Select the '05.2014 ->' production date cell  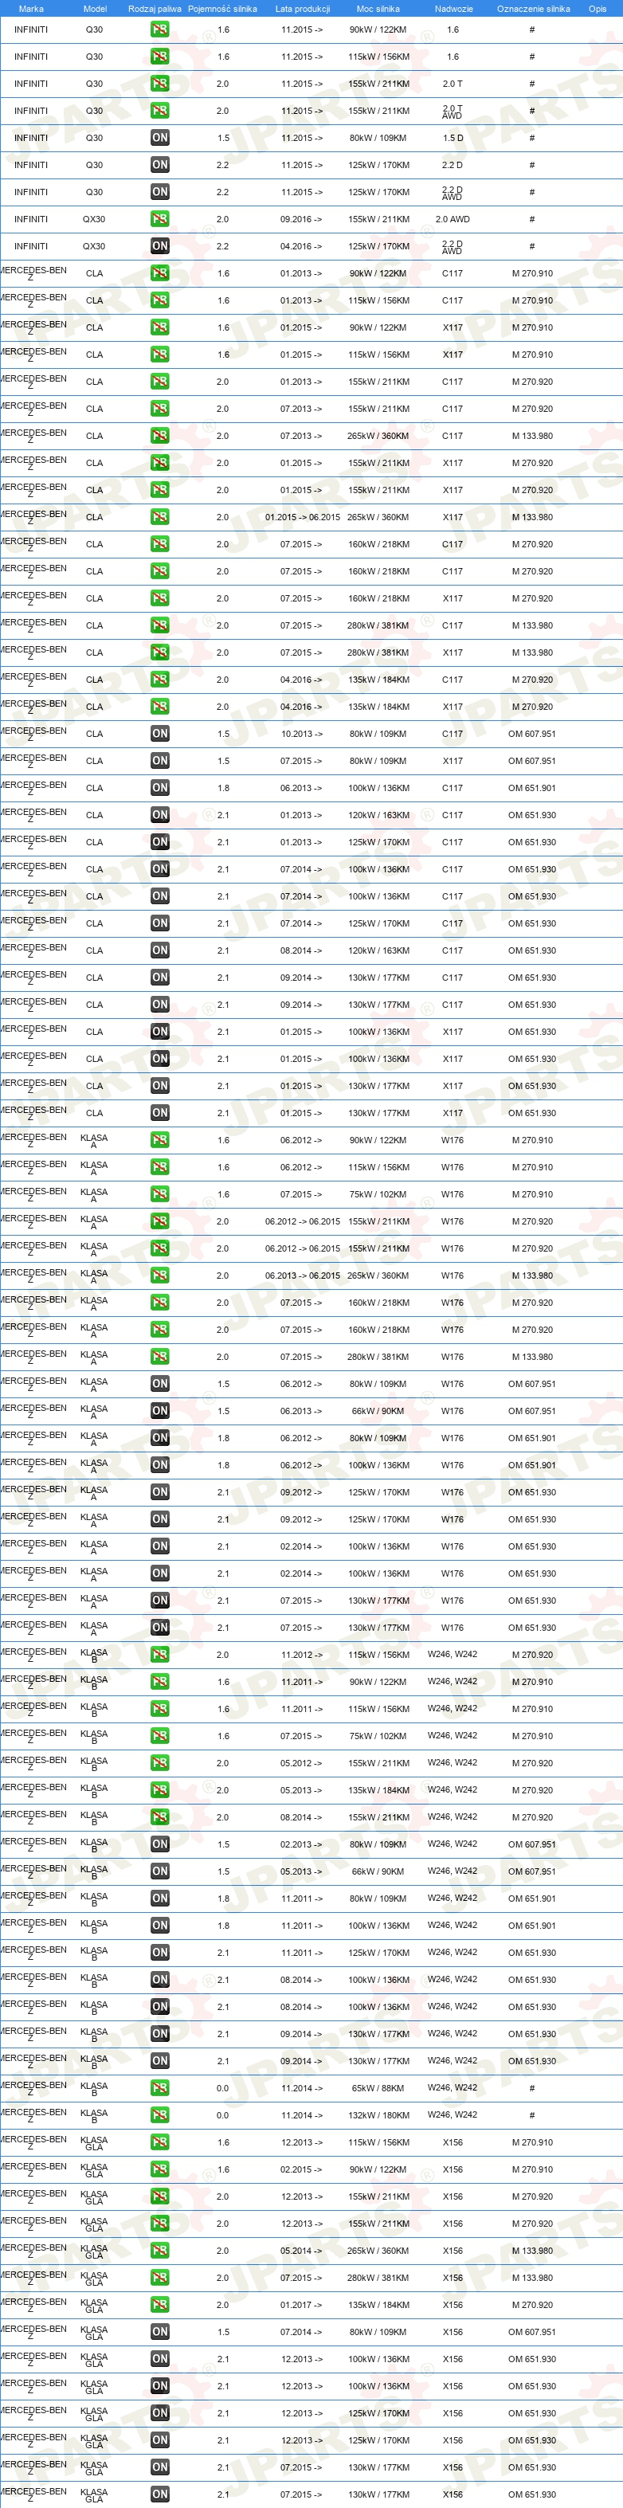301,2250
